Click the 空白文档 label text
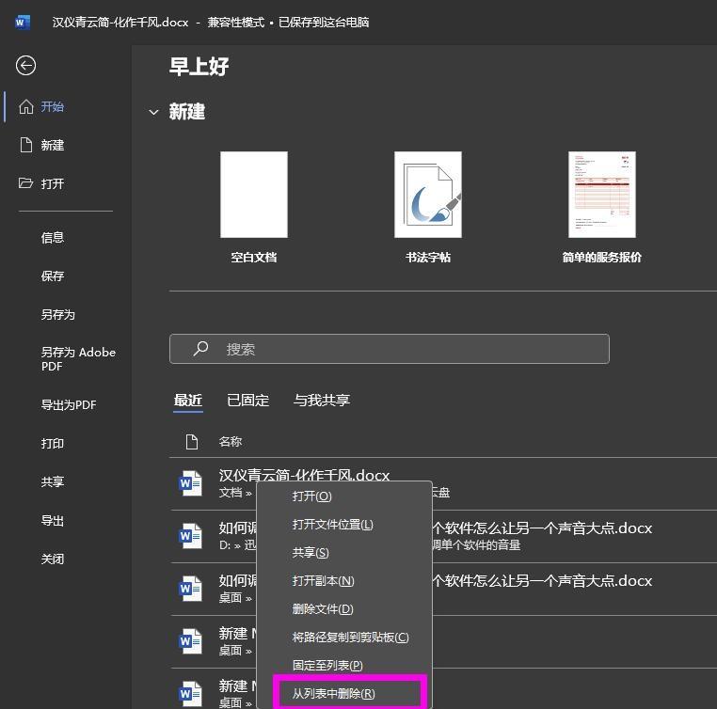Viewport: 717px width, 709px height. click(x=254, y=258)
